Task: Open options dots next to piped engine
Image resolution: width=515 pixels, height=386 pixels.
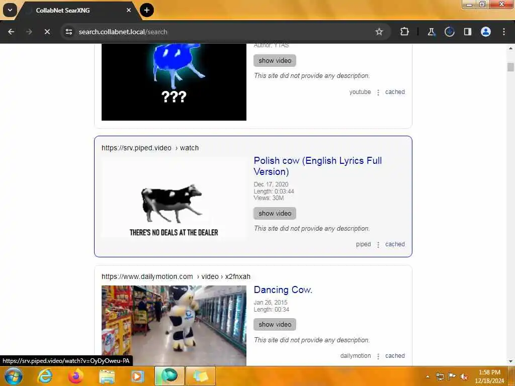Action: [x=378, y=245]
